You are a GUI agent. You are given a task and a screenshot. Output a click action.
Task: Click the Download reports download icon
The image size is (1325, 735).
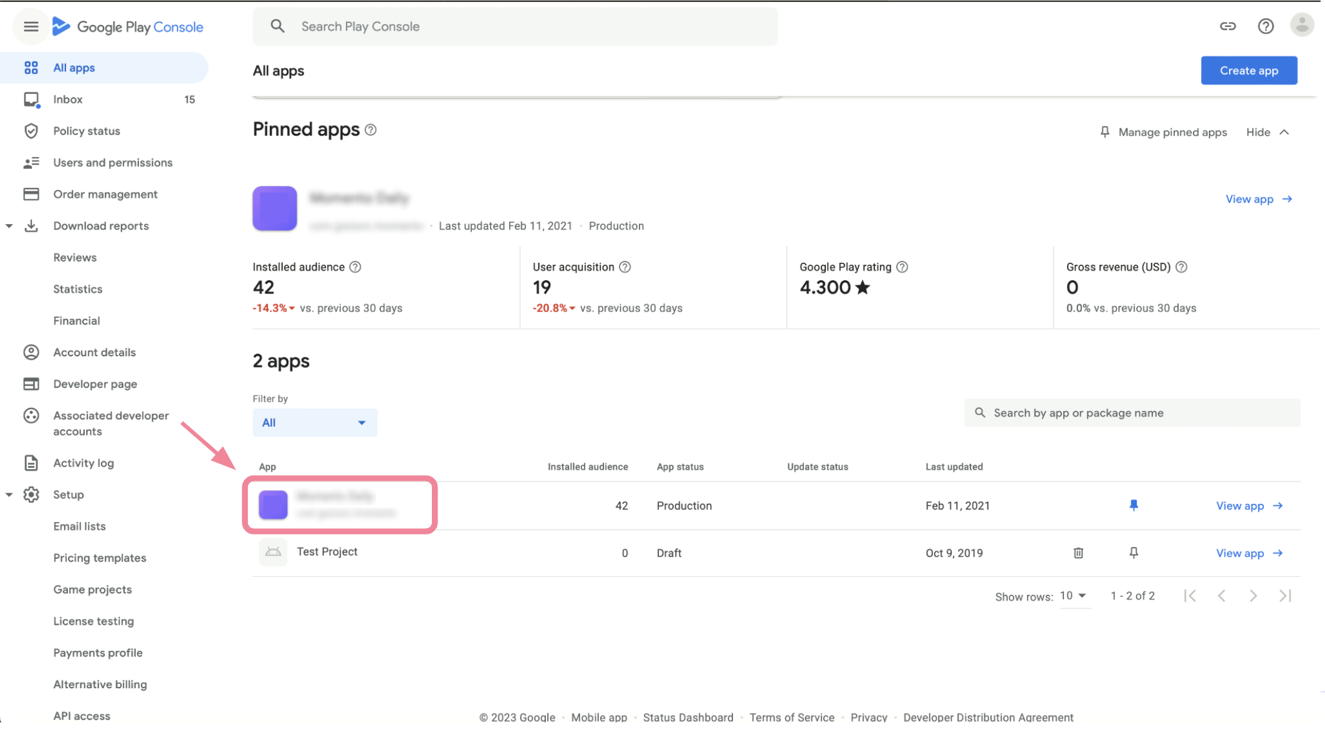tap(31, 225)
